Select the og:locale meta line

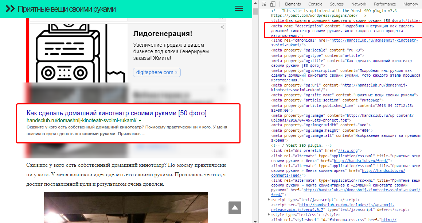317,50
